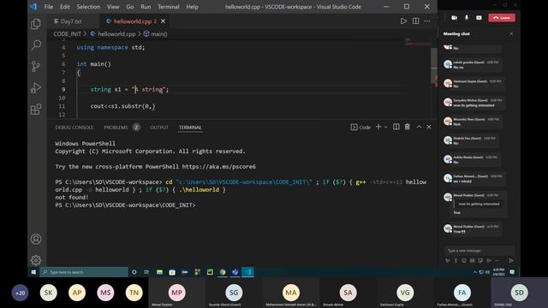Click the int main() code line

pos(93,64)
